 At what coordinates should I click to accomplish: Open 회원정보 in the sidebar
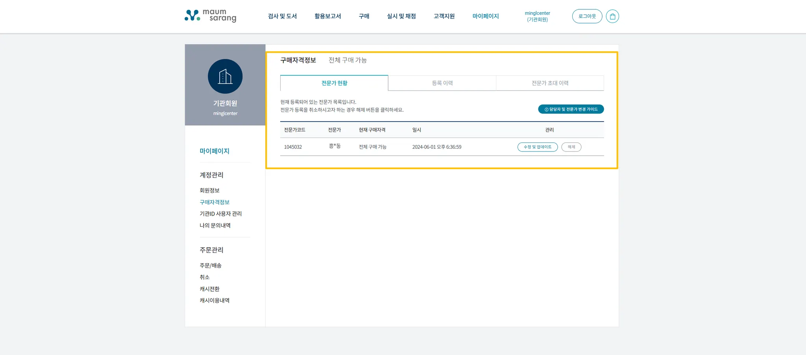[x=209, y=190]
